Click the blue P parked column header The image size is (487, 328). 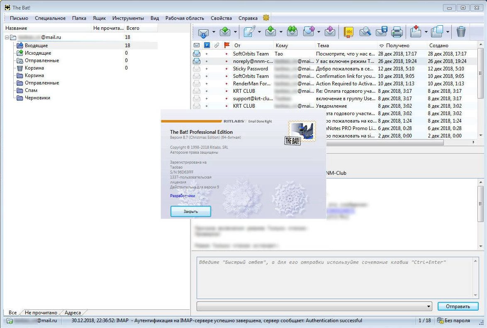point(207,45)
